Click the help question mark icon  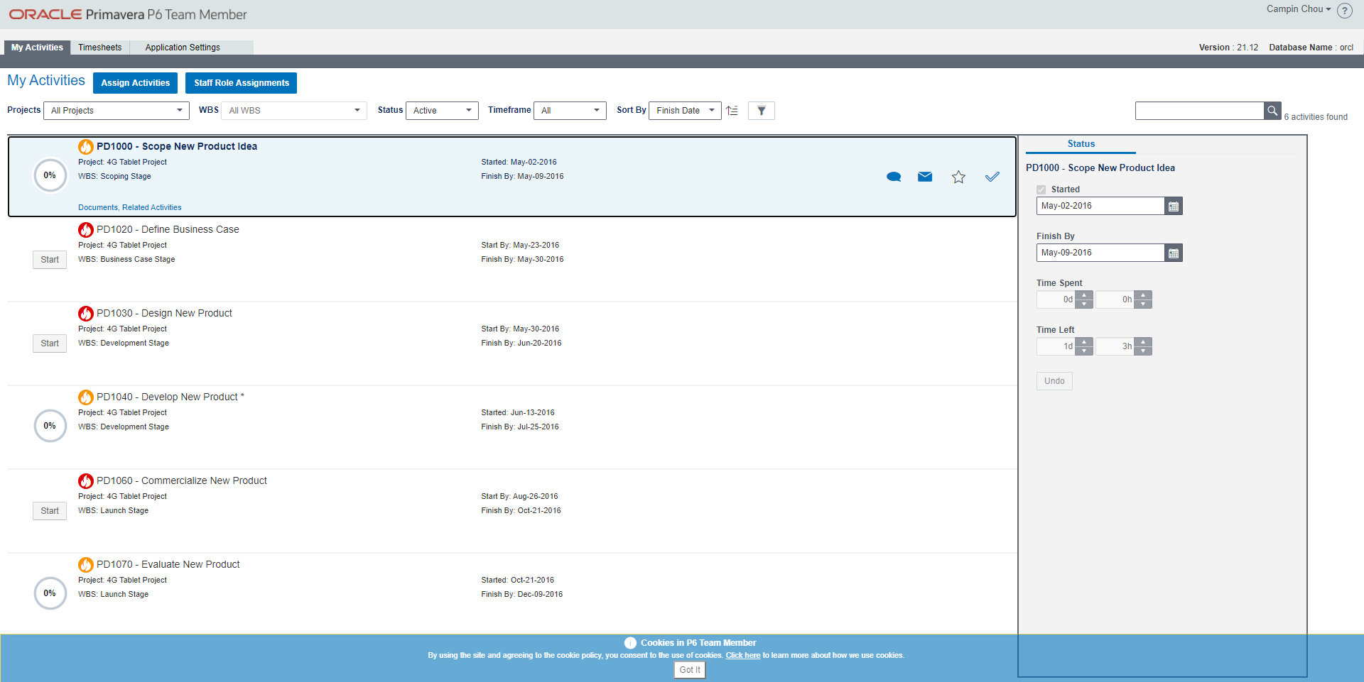[x=1345, y=11]
